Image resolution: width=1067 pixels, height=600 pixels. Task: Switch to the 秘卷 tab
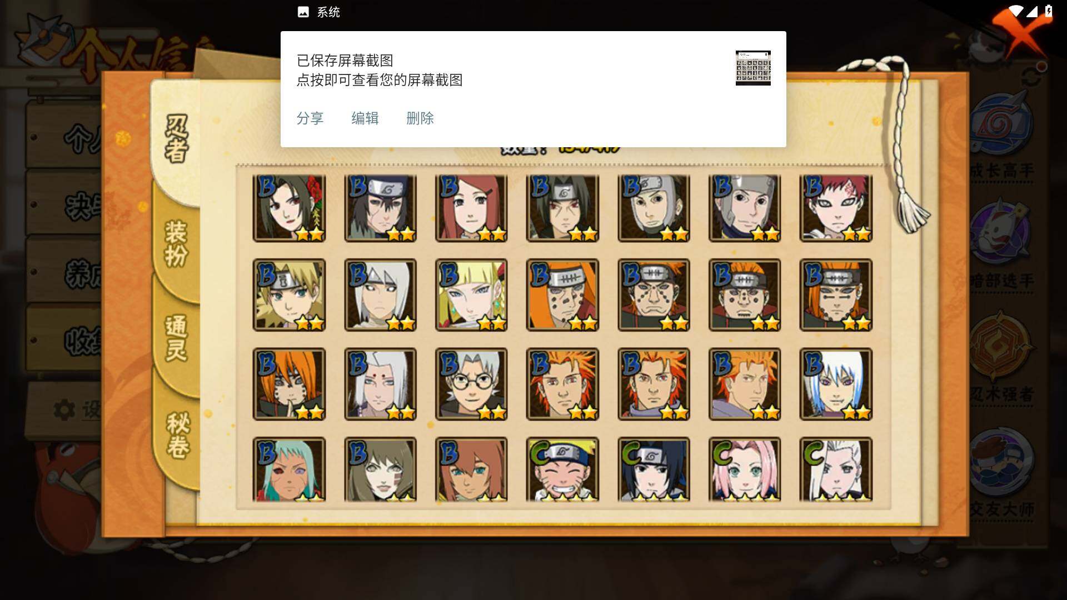(178, 435)
